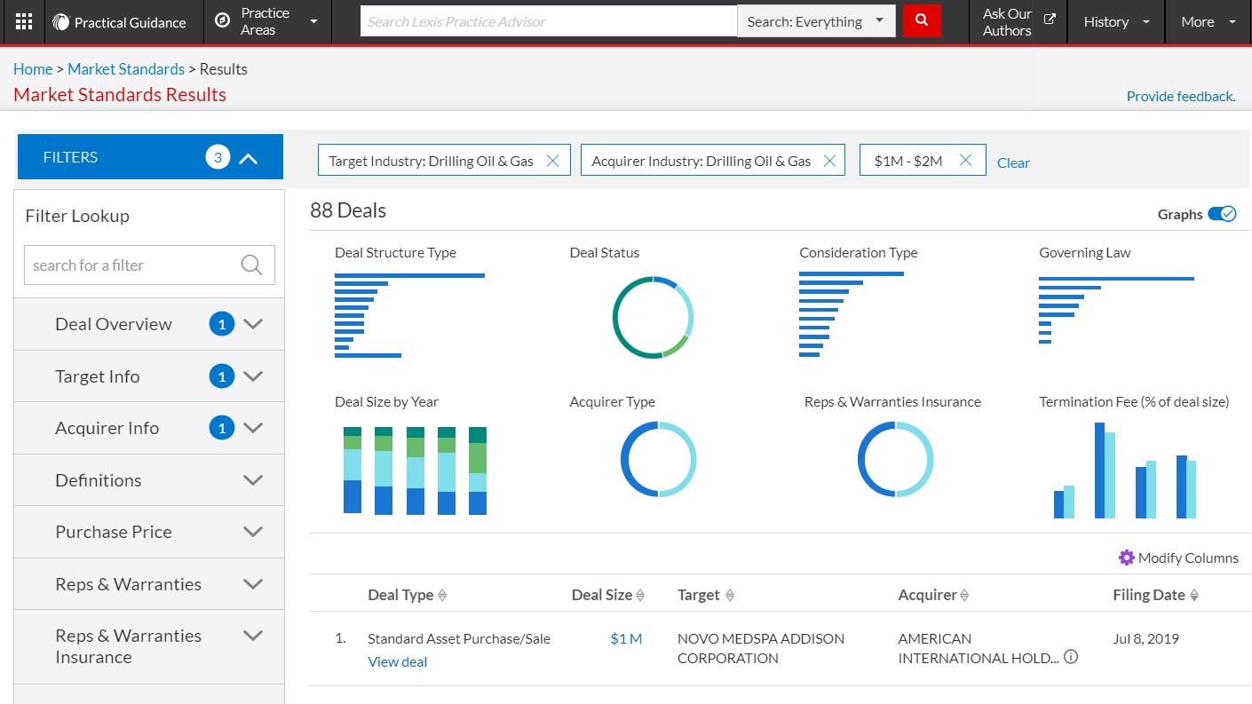
Task: Clear all applied filters
Action: [x=1013, y=162]
